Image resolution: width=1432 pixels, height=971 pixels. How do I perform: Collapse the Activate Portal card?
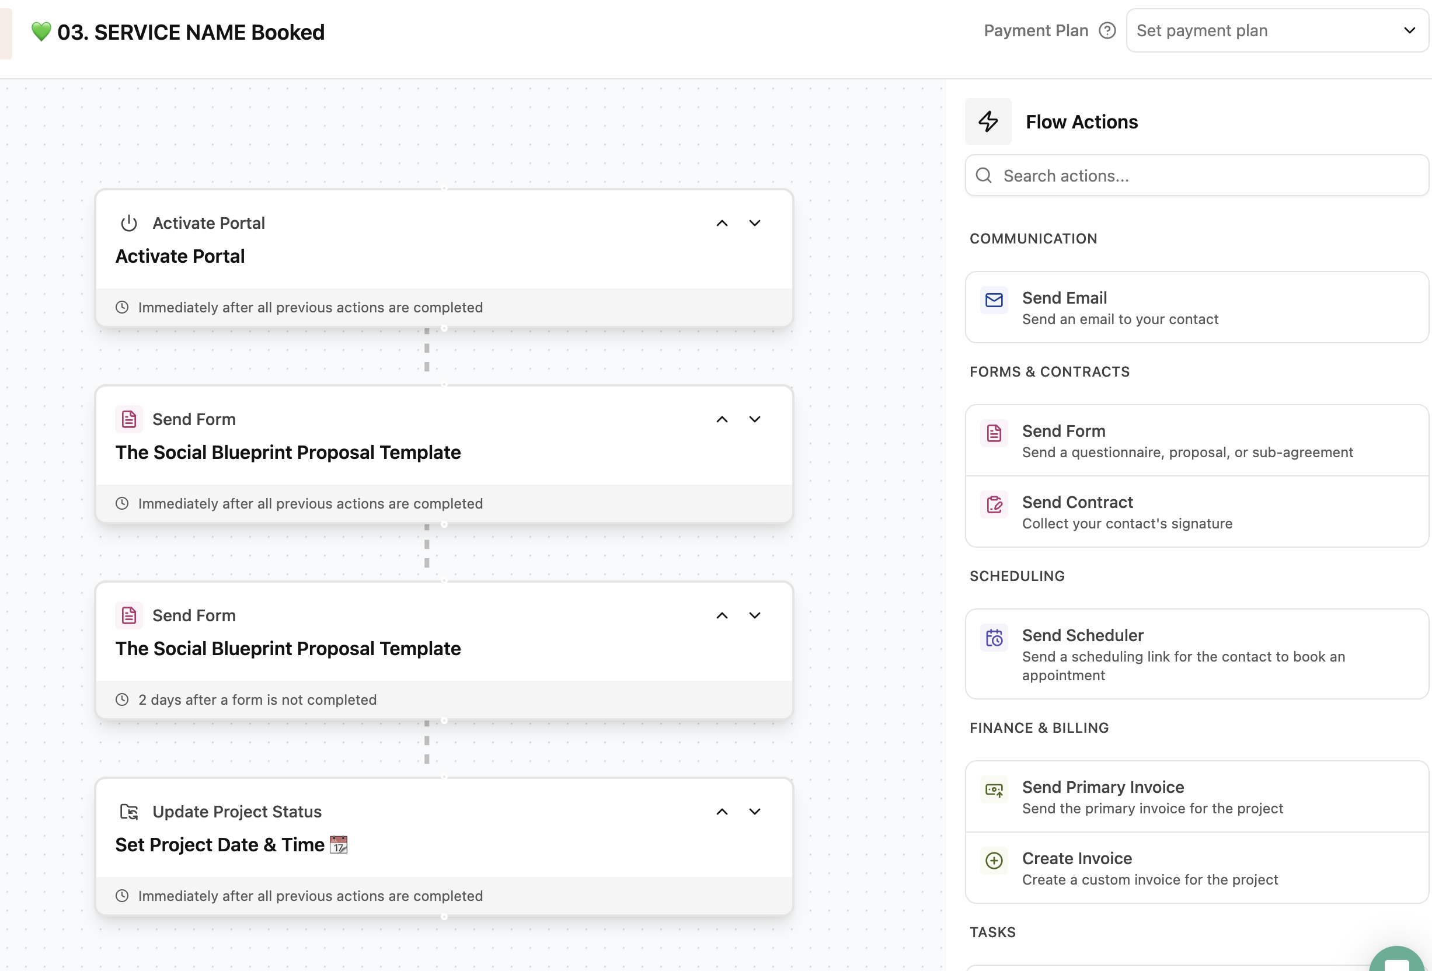click(722, 223)
